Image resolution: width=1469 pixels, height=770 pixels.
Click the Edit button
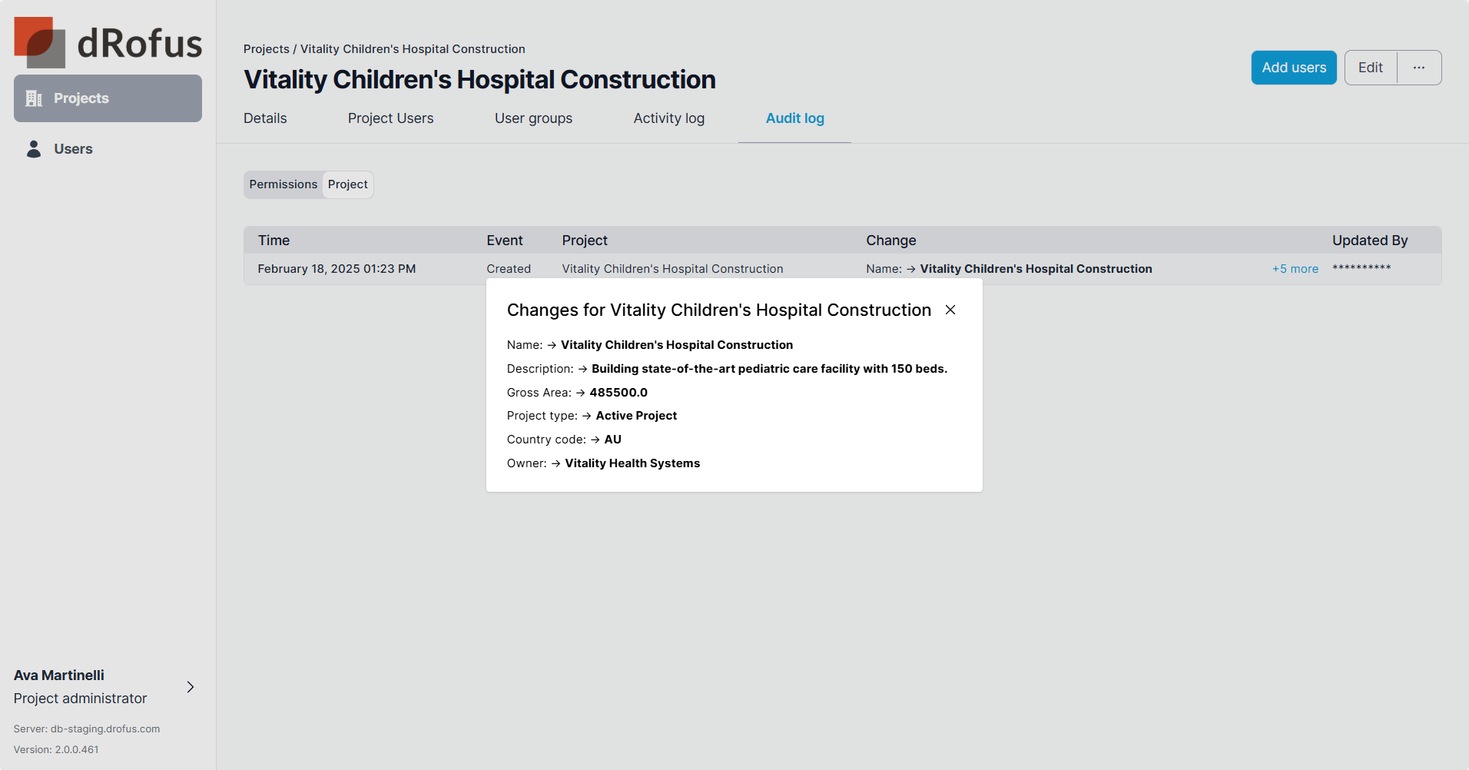tap(1370, 68)
